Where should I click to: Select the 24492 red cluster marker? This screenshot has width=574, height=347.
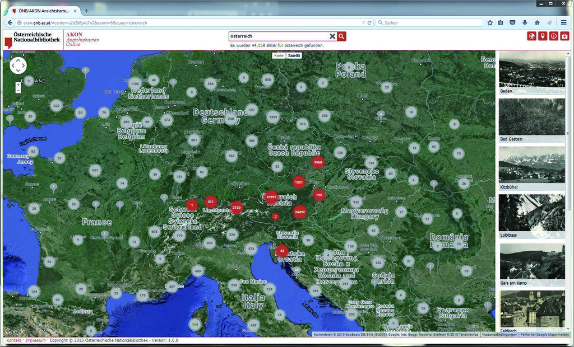pos(299,212)
